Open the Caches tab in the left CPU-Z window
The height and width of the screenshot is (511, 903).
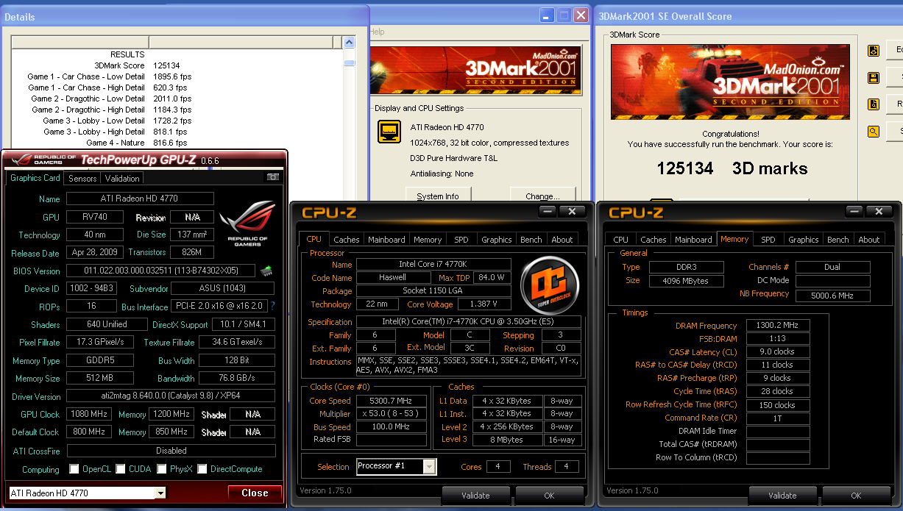(x=347, y=240)
